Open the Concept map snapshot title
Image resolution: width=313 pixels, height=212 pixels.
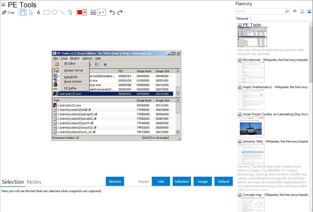tap(275, 194)
